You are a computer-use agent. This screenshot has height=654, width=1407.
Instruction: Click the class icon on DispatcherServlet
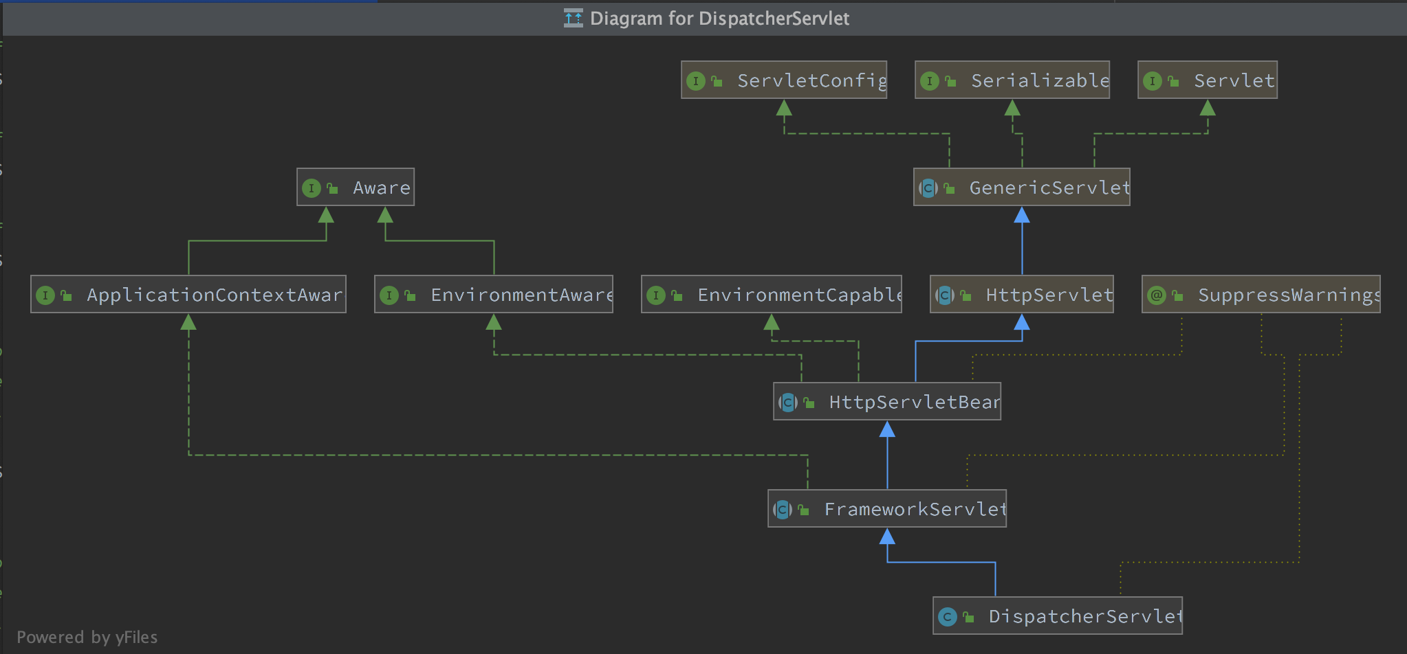948,617
